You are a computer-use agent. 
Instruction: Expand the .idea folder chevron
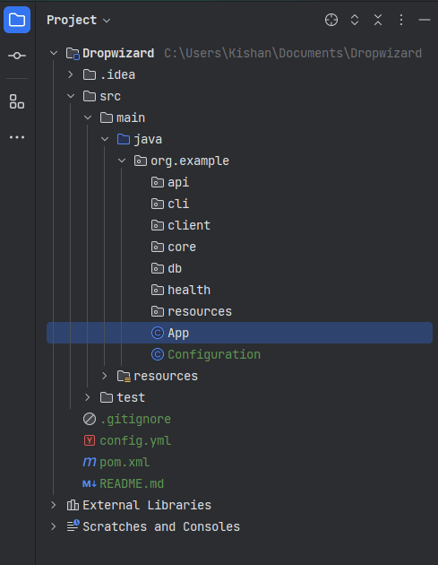tap(71, 74)
